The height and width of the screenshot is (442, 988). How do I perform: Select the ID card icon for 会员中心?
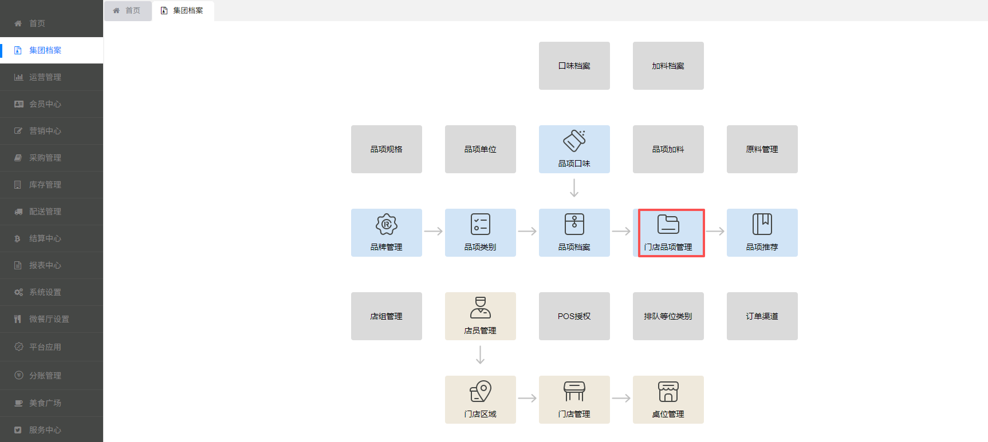coord(18,104)
